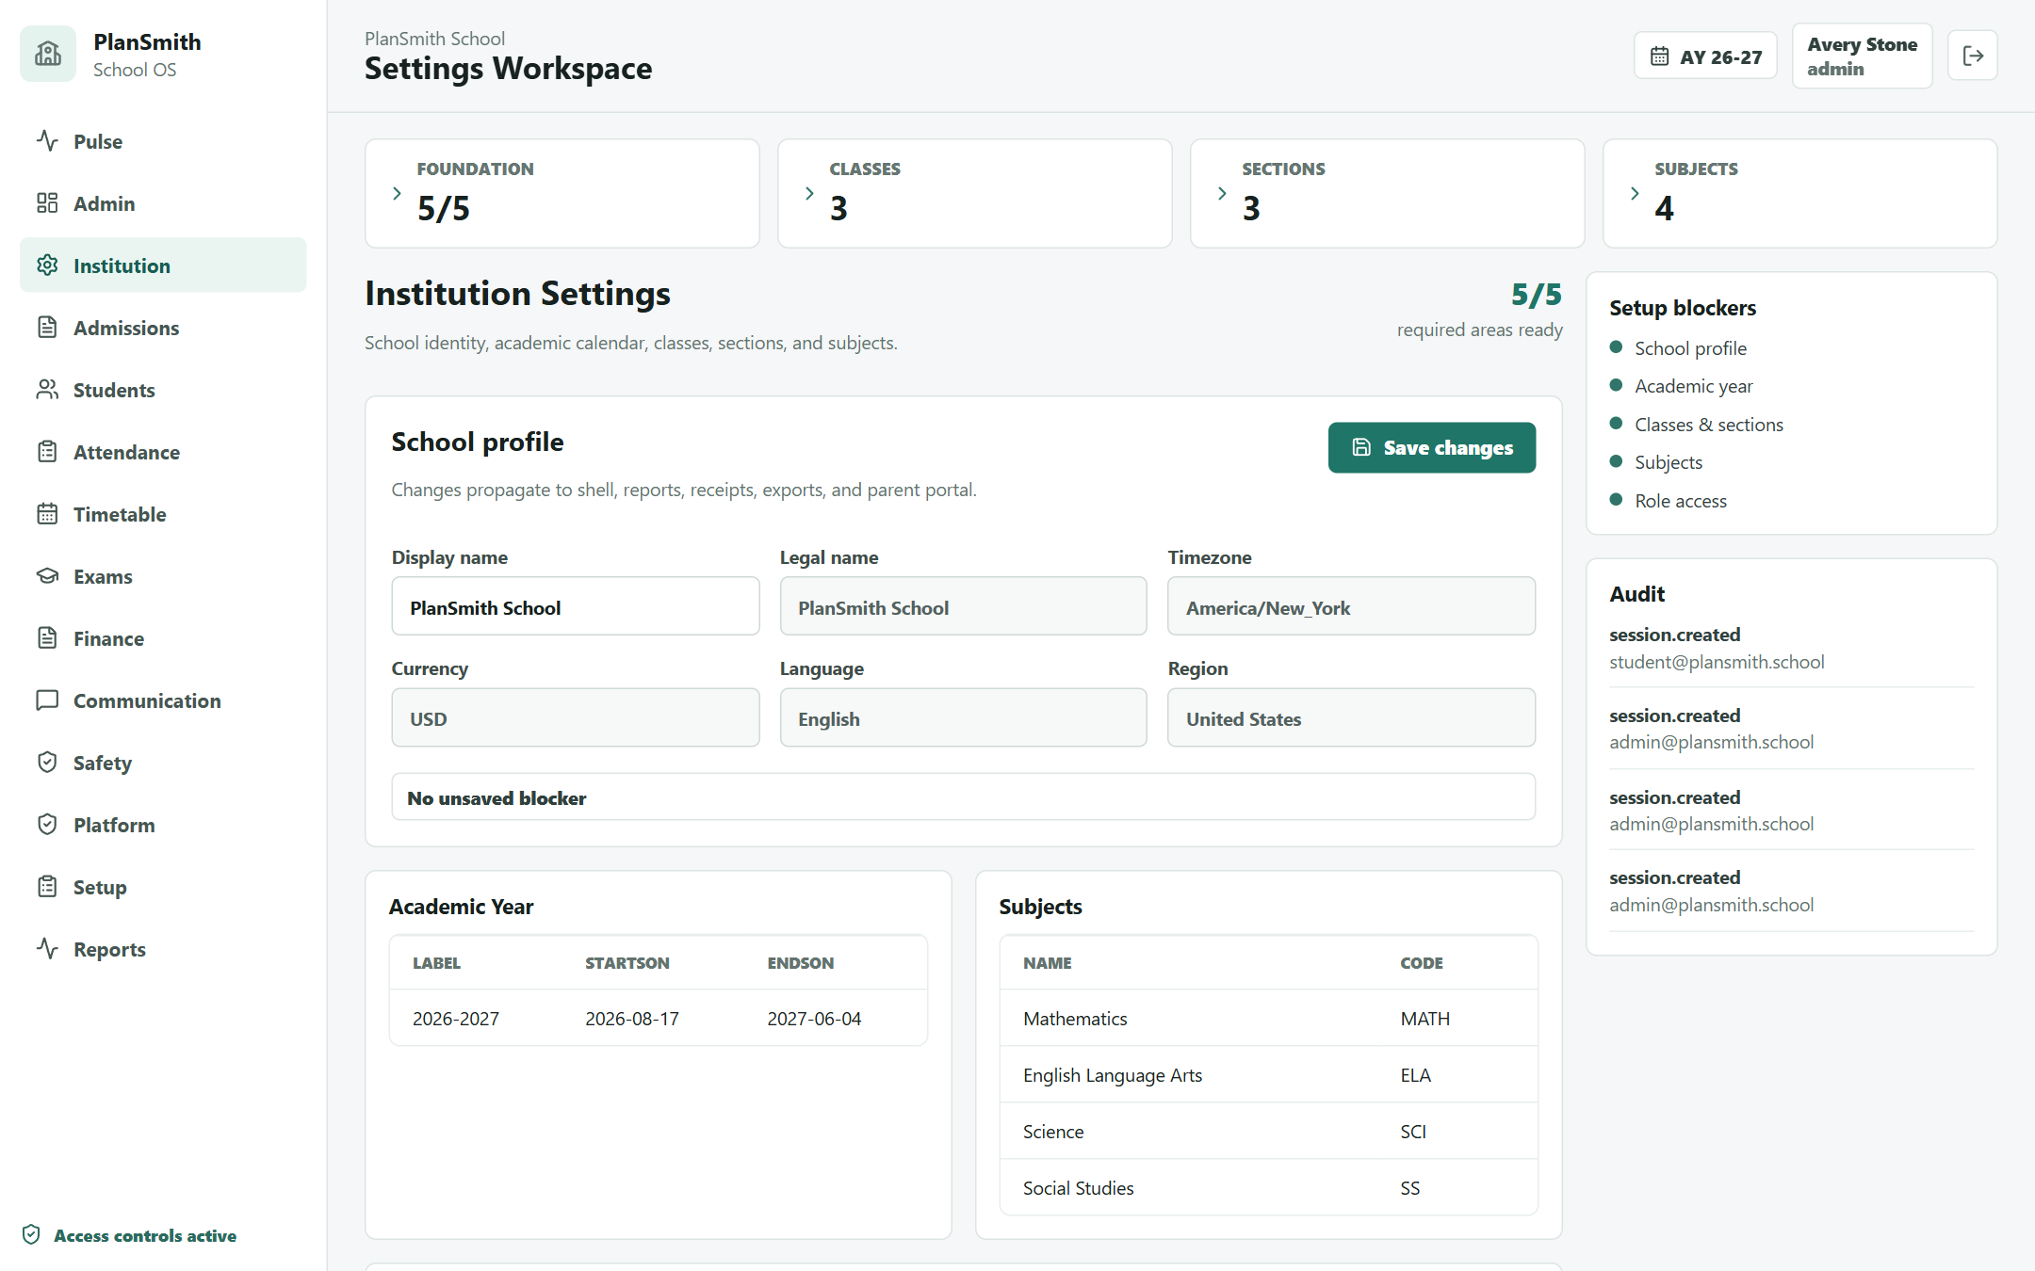Expand the Foundation 5/5 card chevron
Image resolution: width=2035 pixels, height=1271 pixels.
click(x=397, y=193)
